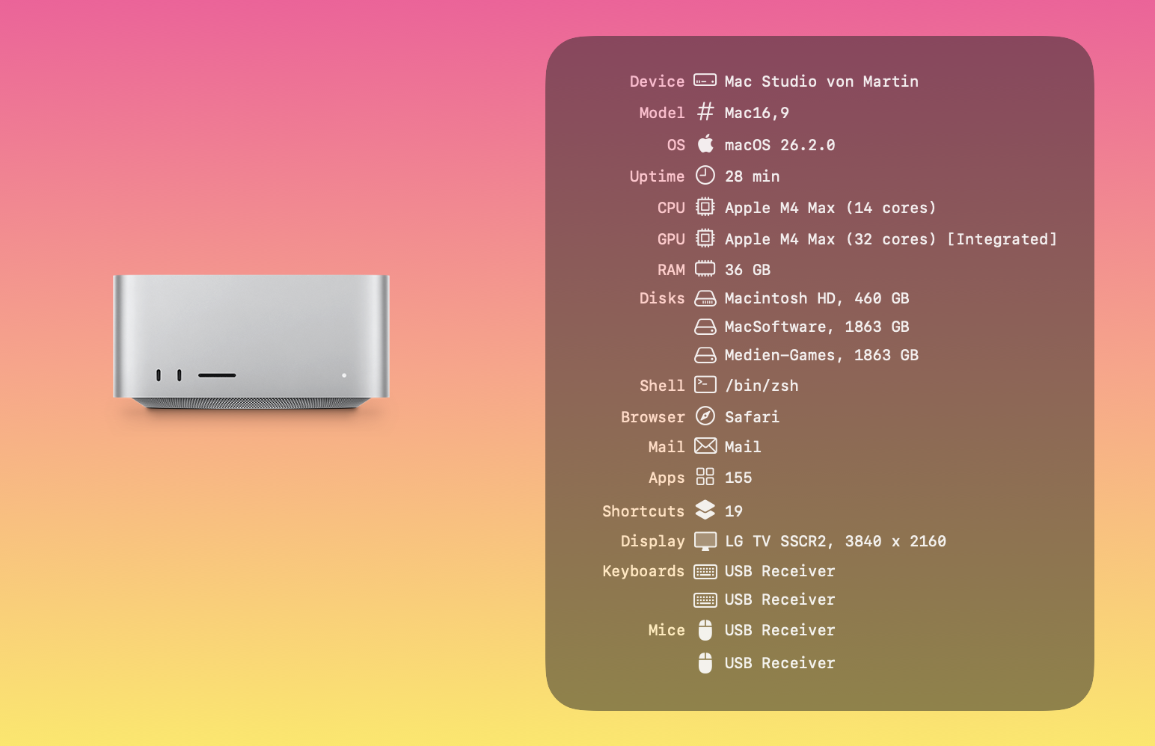This screenshot has width=1155, height=746.
Task: Click the Shortcuts layers icon
Action: pyautogui.click(x=705, y=509)
